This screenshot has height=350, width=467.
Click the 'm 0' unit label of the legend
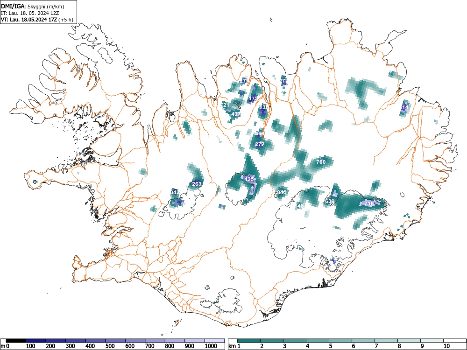tap(5, 346)
